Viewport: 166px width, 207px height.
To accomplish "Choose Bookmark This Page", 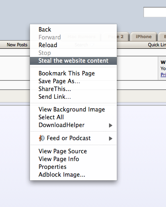I will click(x=73, y=73).
